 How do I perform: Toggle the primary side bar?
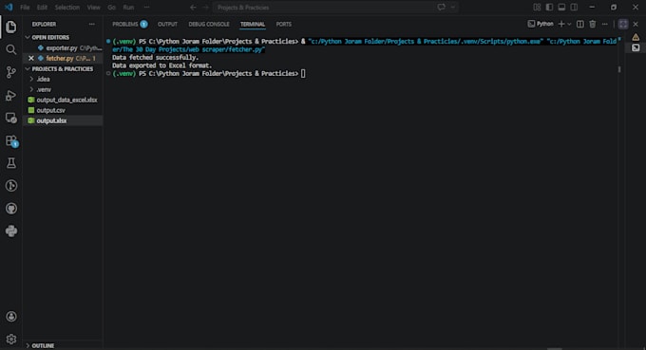(549, 7)
